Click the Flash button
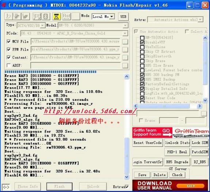 59,187
